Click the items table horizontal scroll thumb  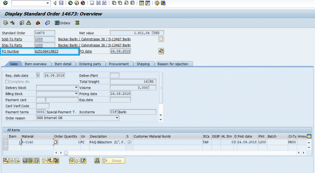pyautogui.click(x=66, y=153)
